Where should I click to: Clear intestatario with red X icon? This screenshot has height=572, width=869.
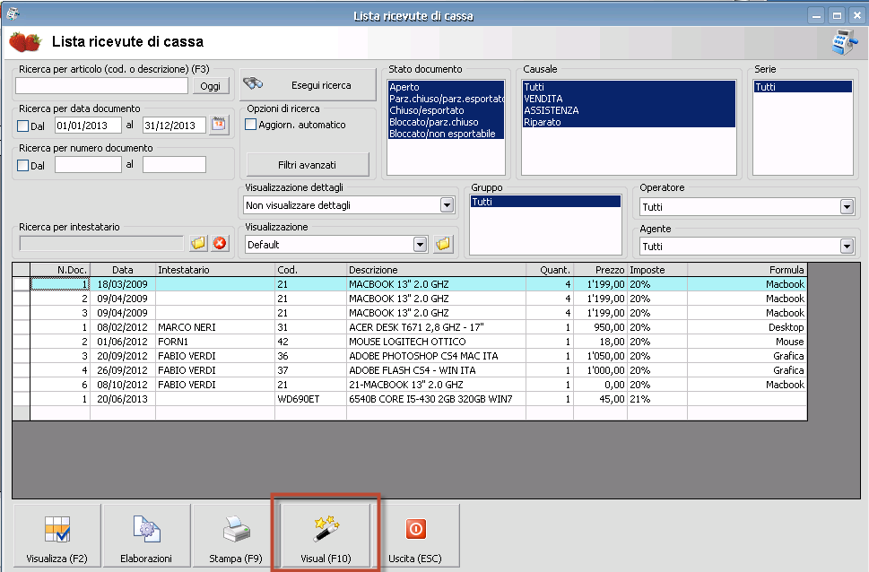pyautogui.click(x=219, y=243)
